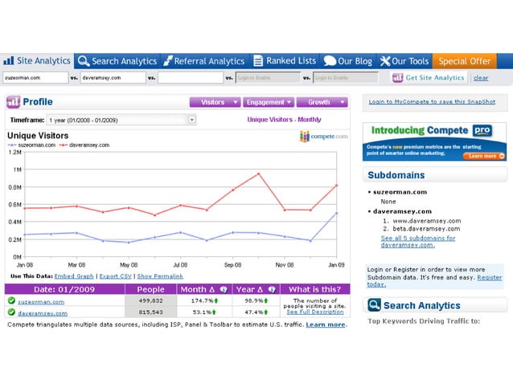Click the Learn more link about traffic estimates
The image size is (513, 384).
(x=325, y=325)
